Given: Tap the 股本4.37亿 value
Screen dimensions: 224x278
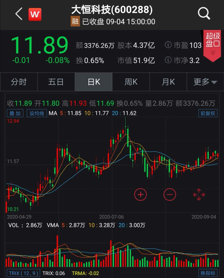Looking at the screenshot, I should click(x=136, y=46).
